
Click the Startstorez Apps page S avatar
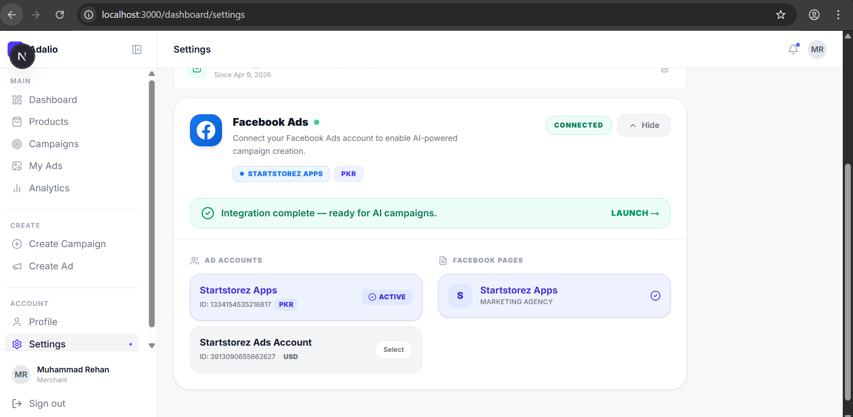(460, 296)
